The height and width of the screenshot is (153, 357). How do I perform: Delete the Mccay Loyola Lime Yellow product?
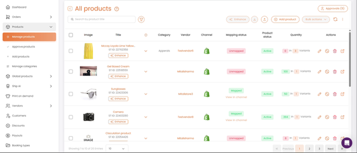[x=335, y=51]
